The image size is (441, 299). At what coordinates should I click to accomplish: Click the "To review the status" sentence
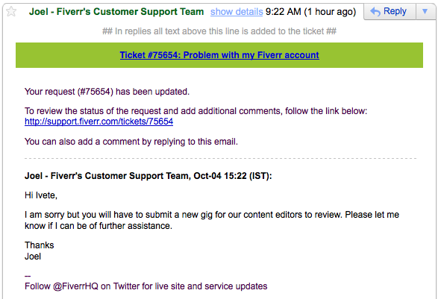pos(196,111)
